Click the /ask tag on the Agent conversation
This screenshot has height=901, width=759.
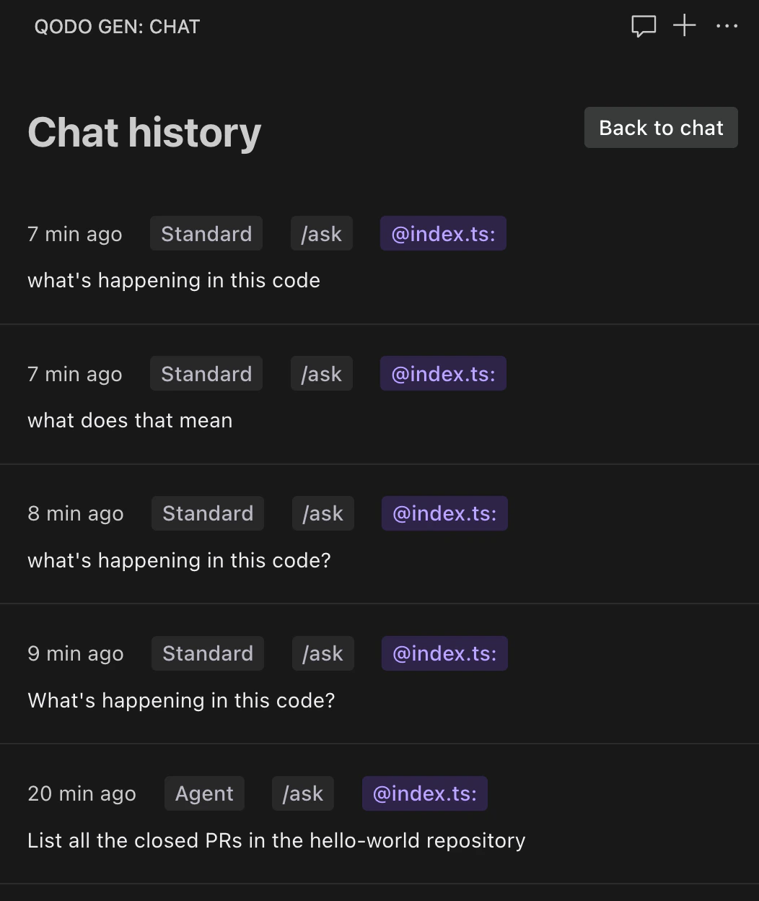coord(302,793)
